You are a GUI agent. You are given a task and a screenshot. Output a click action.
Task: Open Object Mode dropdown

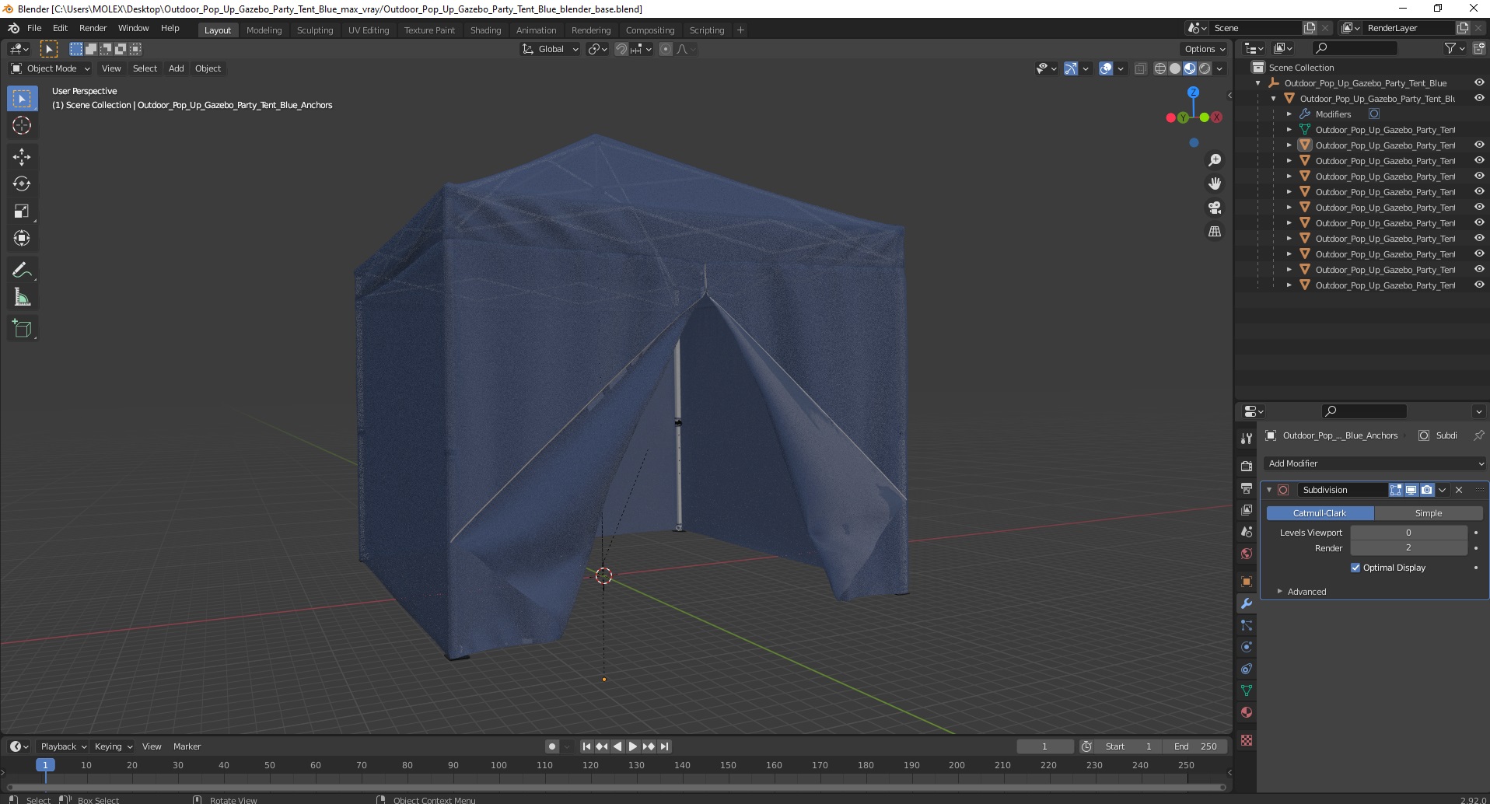coord(50,68)
